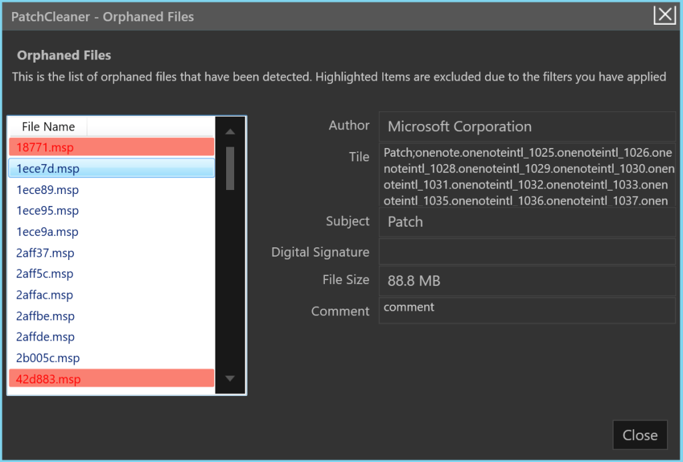The image size is (683, 462).
Task: Click the list scrollbar thumb
Action: click(229, 168)
